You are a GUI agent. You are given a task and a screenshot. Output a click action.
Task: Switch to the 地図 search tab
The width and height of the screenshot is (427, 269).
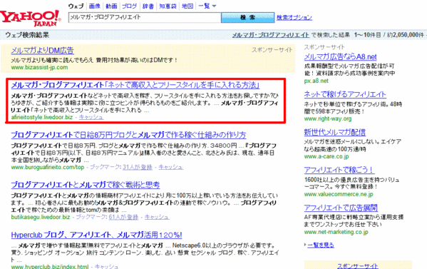(187, 6)
